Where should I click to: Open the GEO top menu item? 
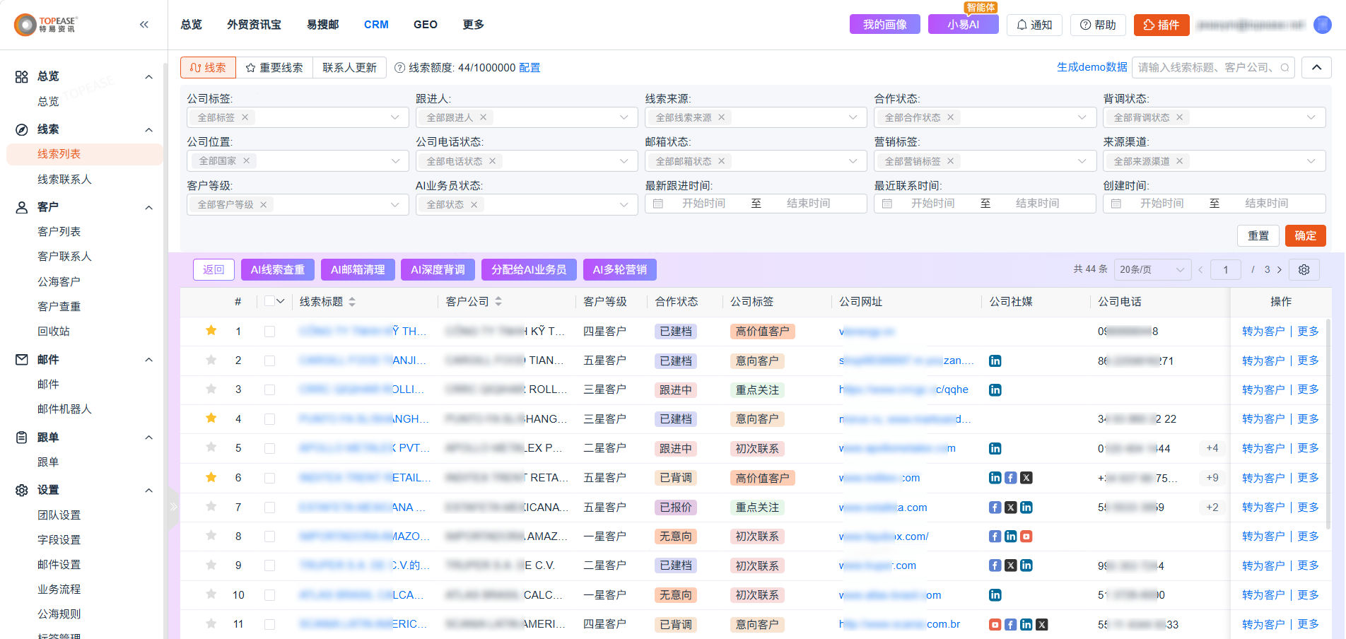point(426,25)
